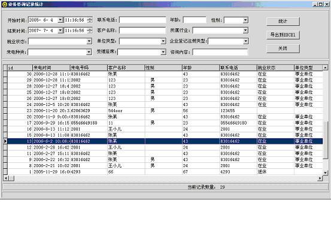Screen dimensions: 331x230
Task: Expand the 就业状态 combo box
Action: click(x=89, y=41)
